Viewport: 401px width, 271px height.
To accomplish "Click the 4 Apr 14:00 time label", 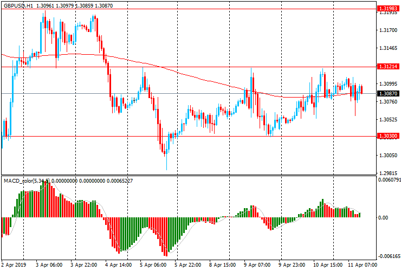I will [119, 264].
